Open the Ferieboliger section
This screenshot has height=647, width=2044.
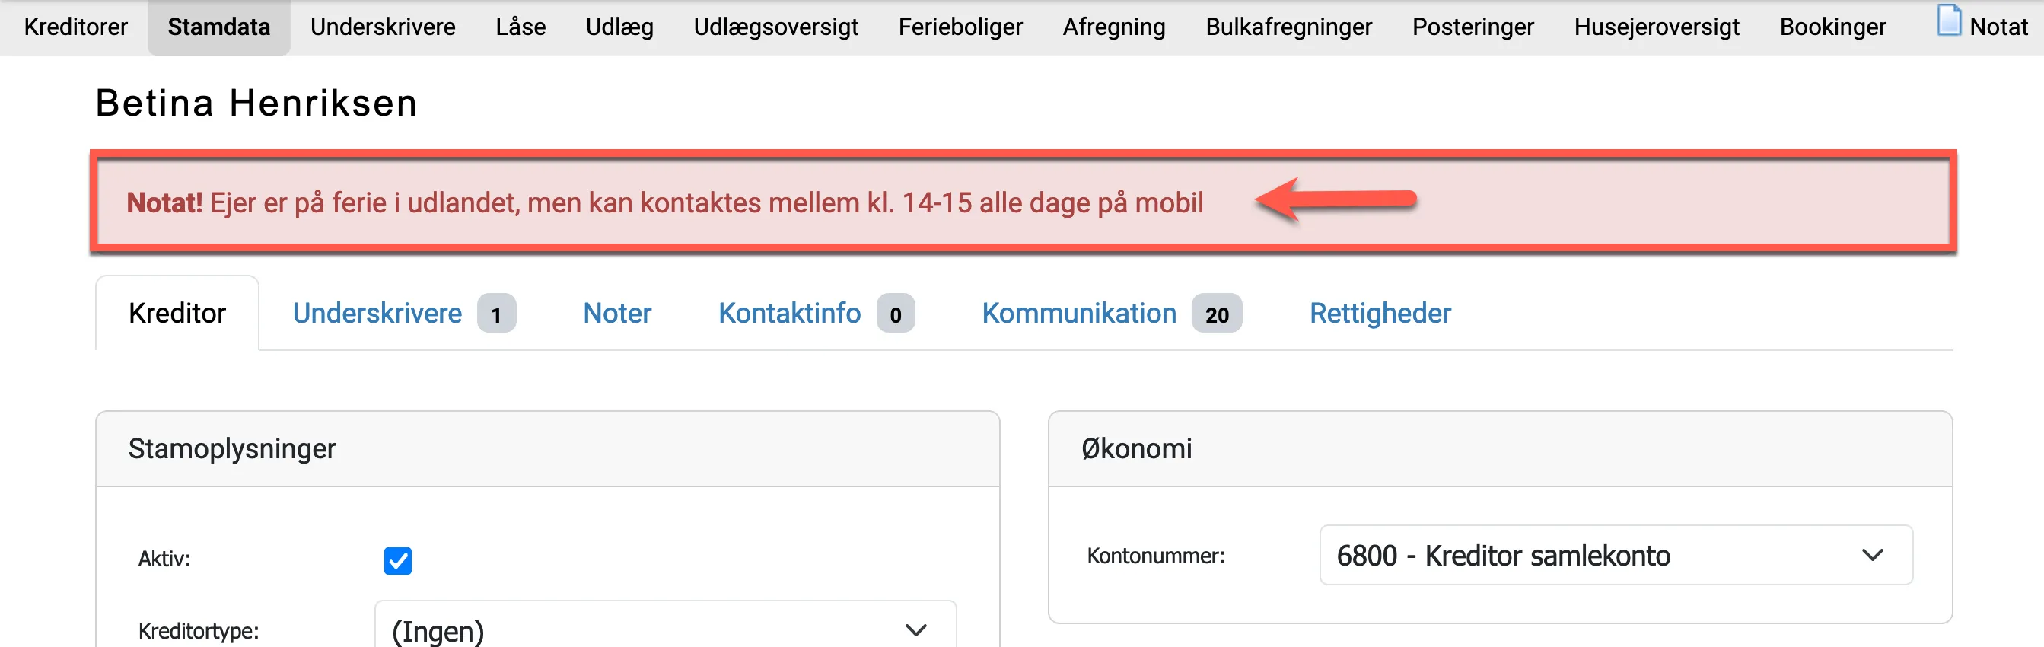960,26
